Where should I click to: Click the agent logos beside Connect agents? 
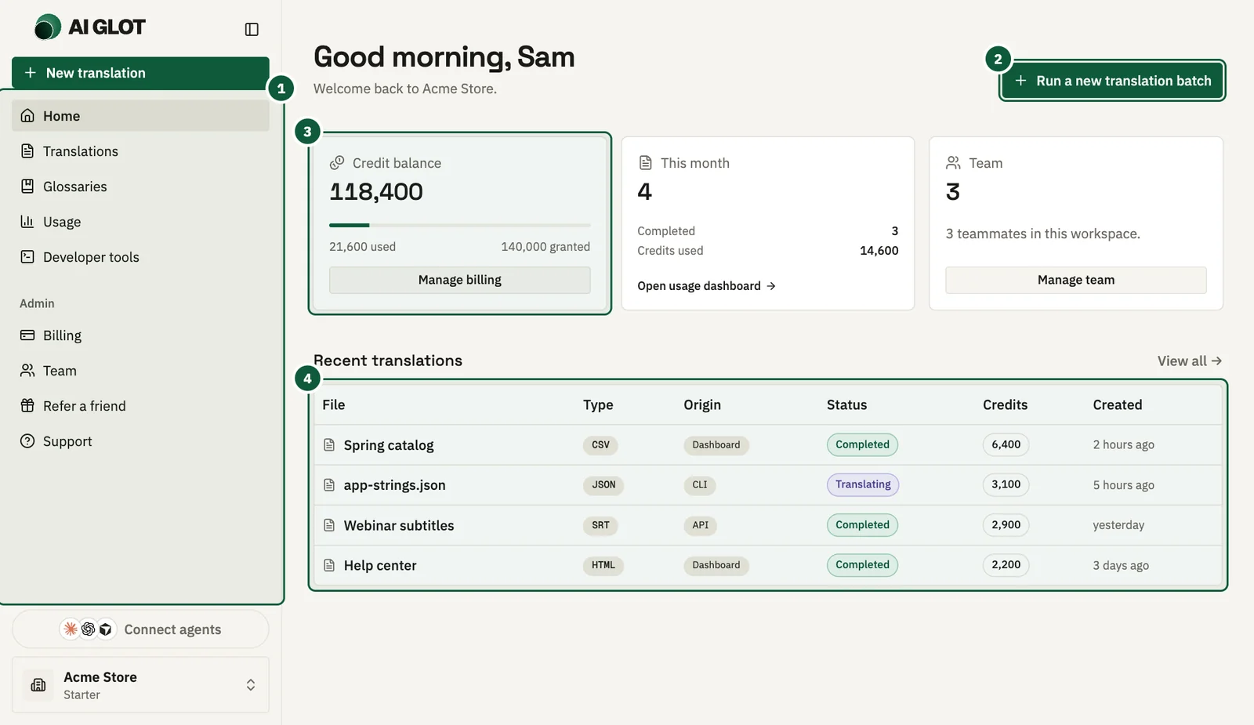tap(88, 629)
